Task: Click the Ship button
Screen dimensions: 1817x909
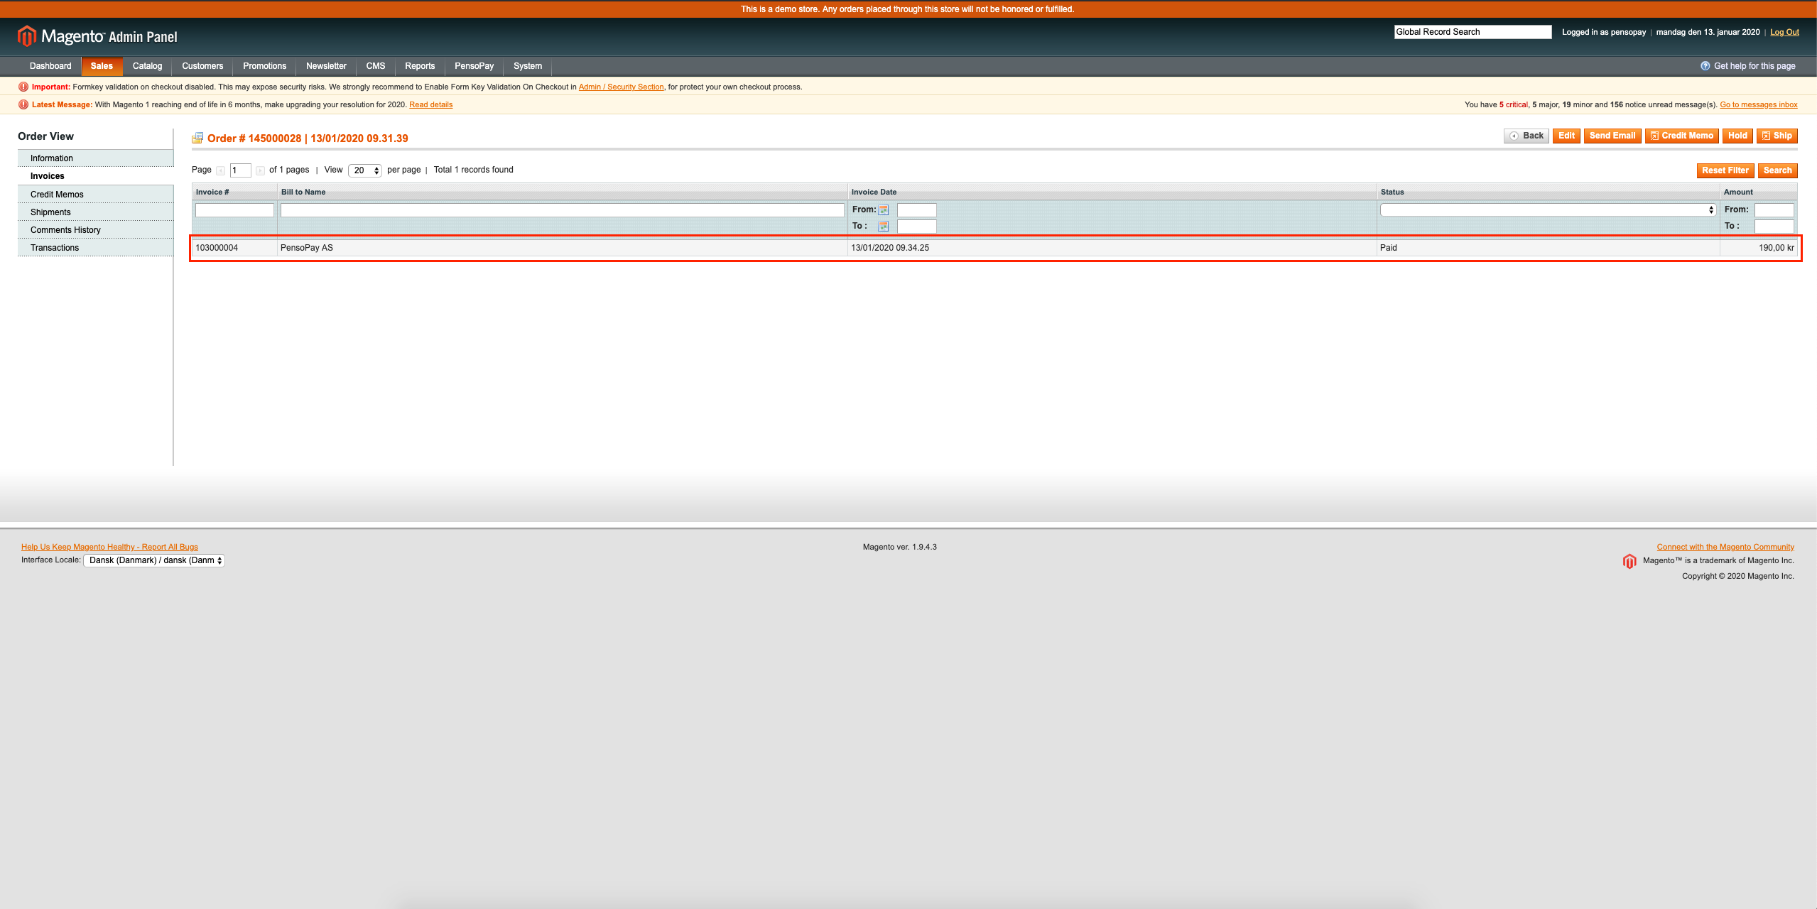Action: [1777, 136]
